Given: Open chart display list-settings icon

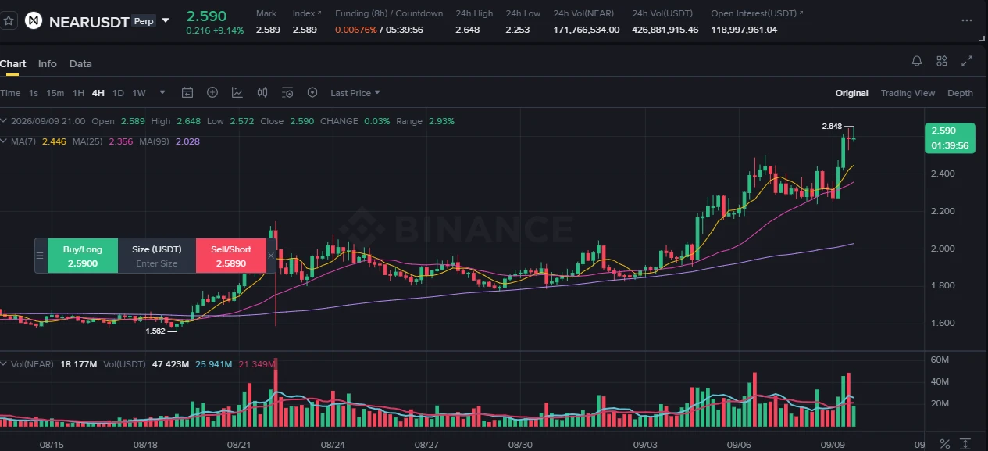Looking at the screenshot, I should [x=287, y=93].
